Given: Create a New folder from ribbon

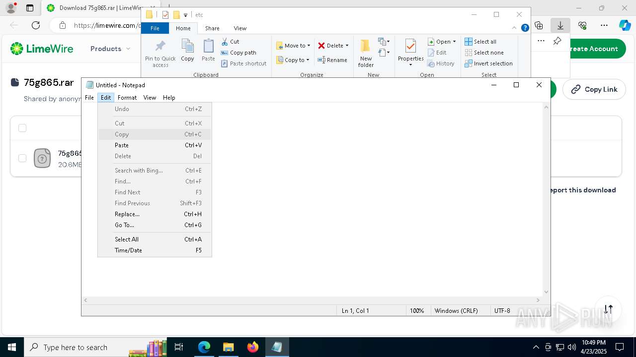Looking at the screenshot, I should pos(366,53).
